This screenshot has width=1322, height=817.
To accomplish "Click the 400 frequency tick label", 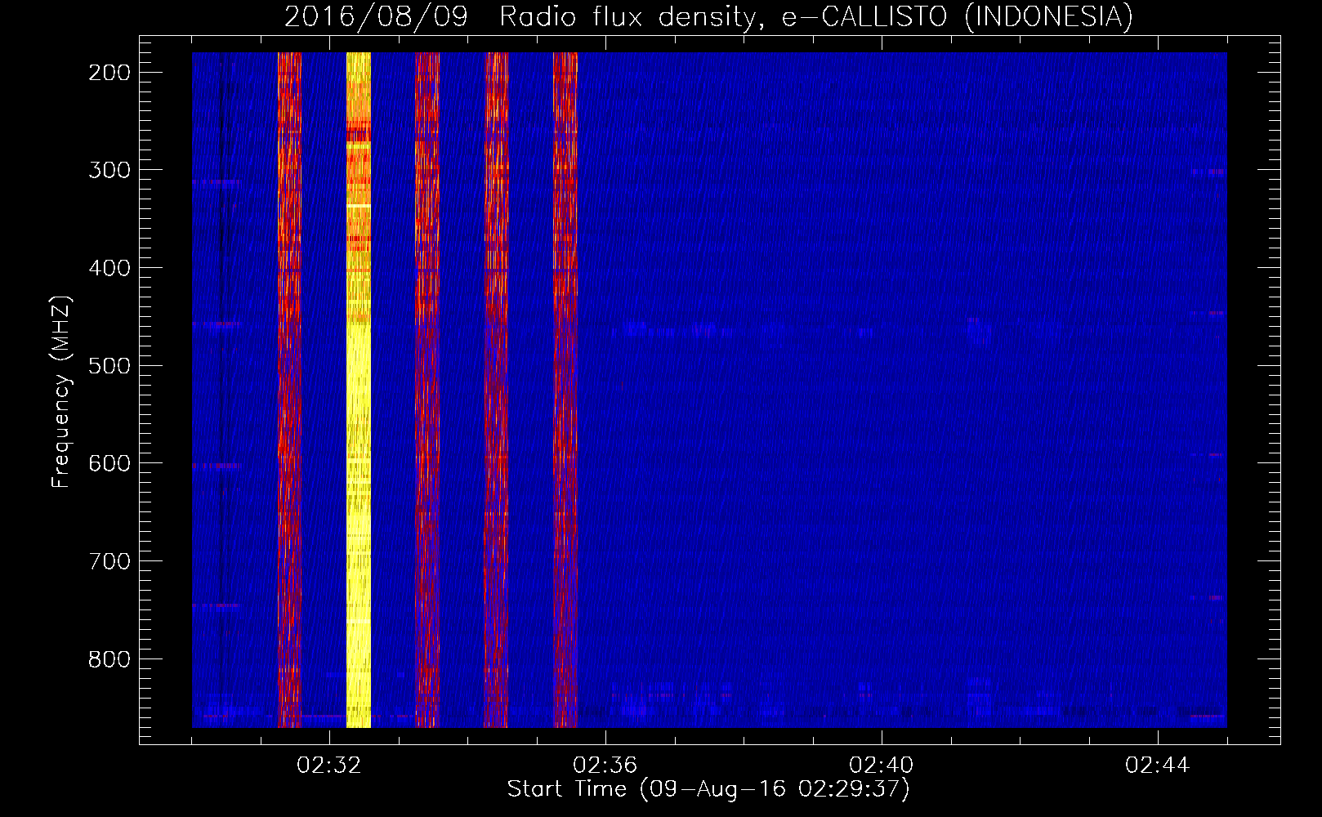I will (x=108, y=268).
